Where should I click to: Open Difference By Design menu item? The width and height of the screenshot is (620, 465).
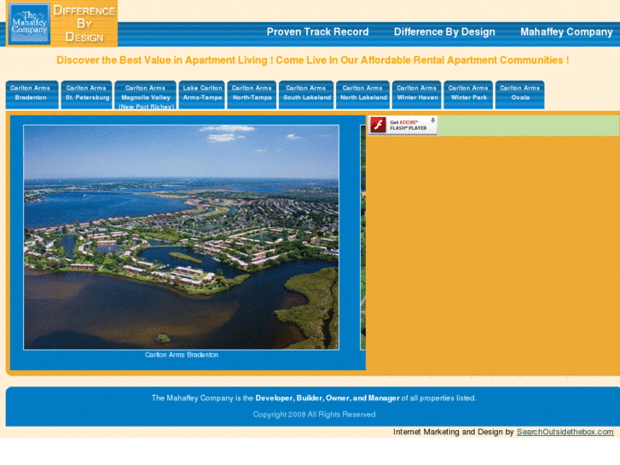[444, 32]
